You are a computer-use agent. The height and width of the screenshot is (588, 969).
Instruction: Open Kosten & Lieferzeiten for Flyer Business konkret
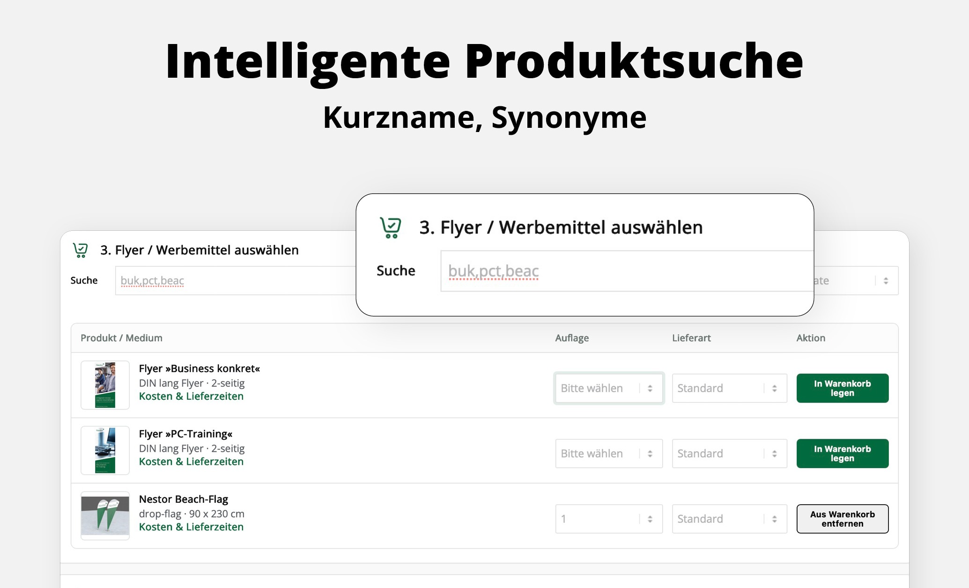pos(191,396)
